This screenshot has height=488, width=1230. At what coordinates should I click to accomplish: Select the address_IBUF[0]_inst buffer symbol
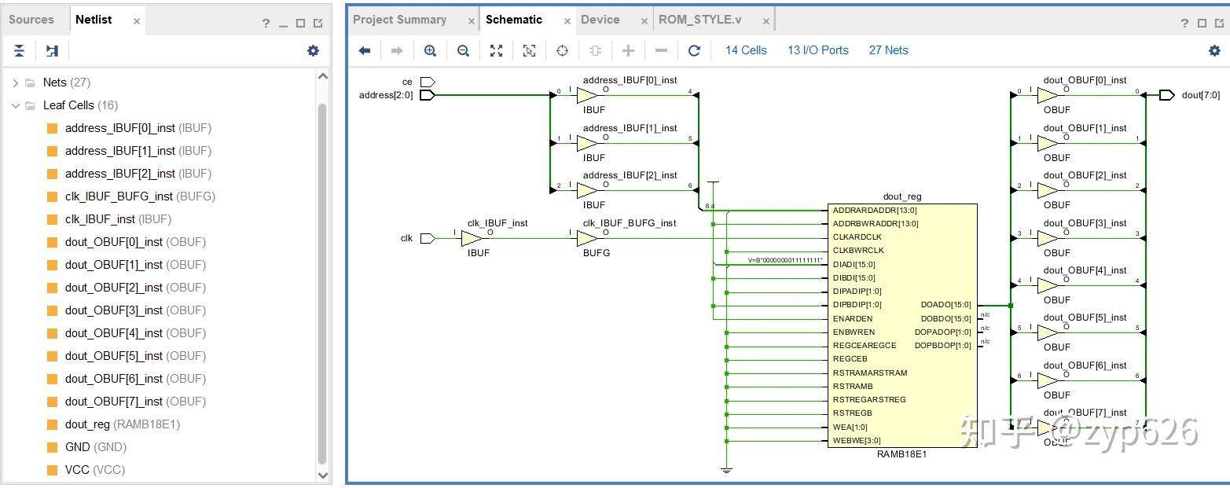[587, 95]
